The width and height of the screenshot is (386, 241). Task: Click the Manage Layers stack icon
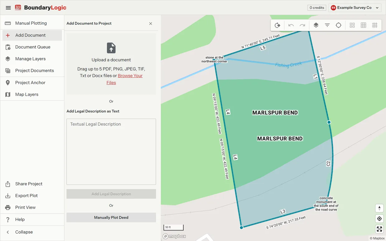click(x=8, y=59)
